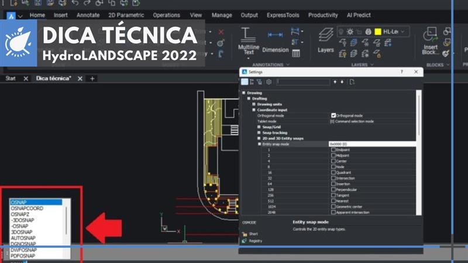
Task: Click the small Short icon at dialog bottom
Action: [x=245, y=234]
